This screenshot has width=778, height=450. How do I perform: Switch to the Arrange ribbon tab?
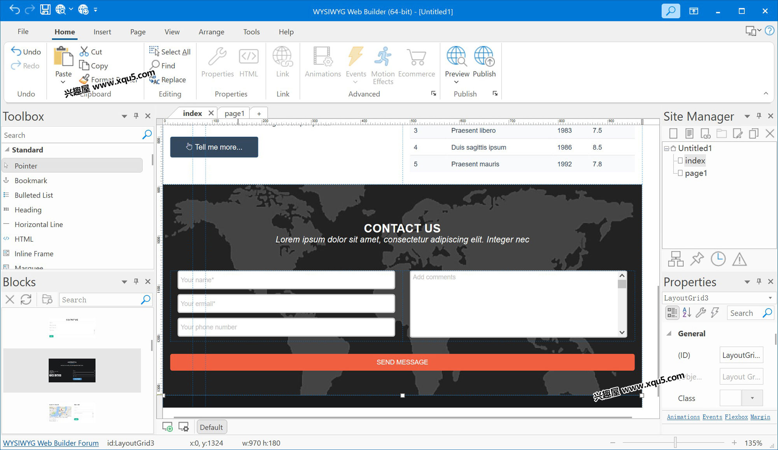(211, 32)
